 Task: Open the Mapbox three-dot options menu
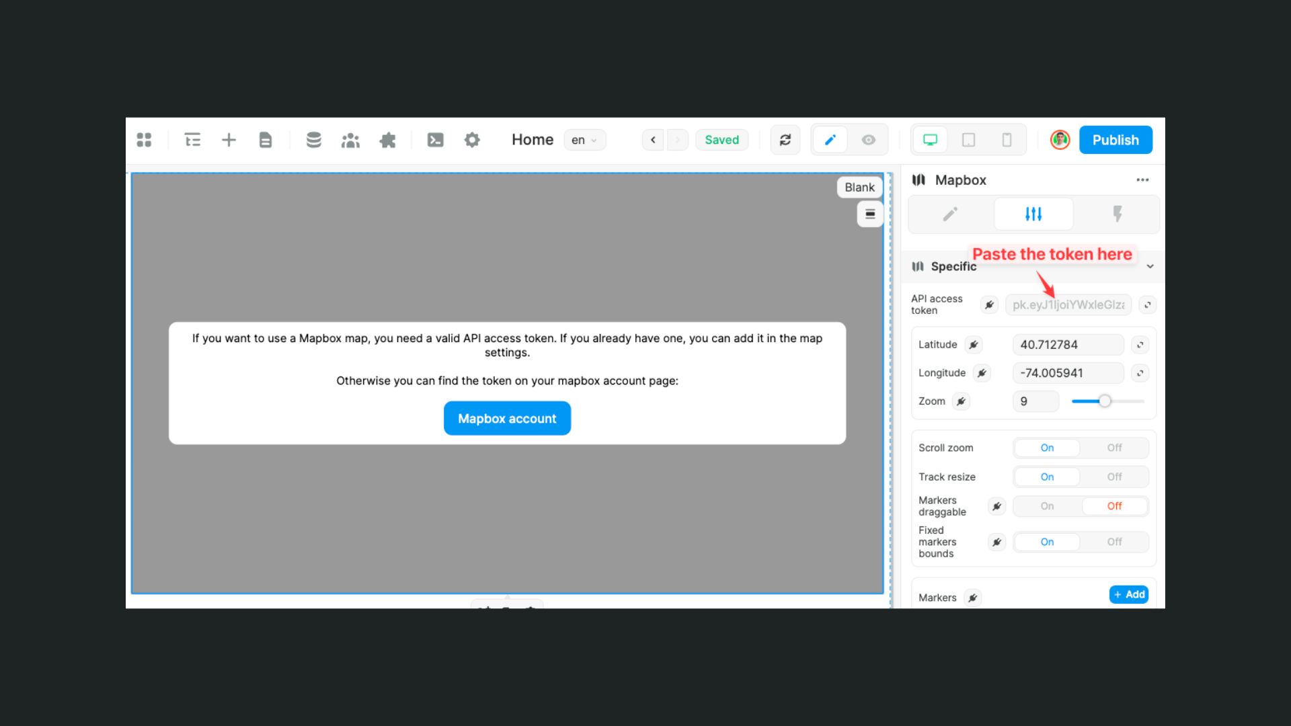[x=1142, y=179]
